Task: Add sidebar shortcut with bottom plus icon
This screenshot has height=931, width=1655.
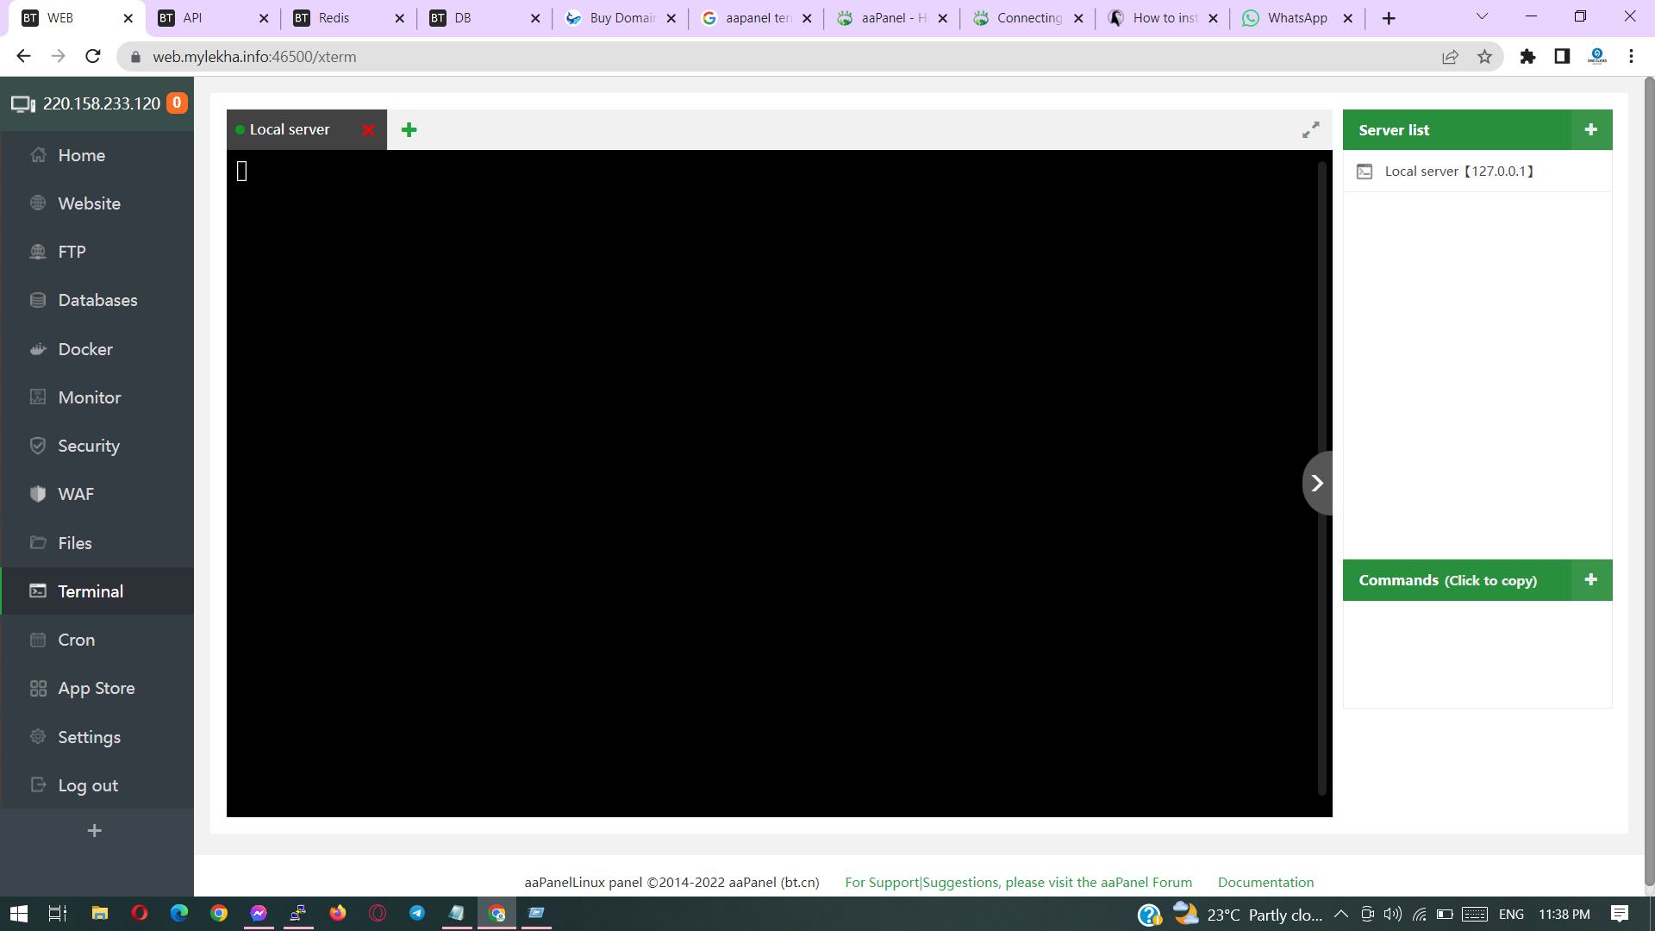Action: (95, 830)
